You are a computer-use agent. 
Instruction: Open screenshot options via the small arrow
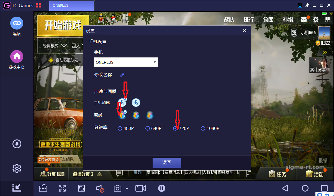pyautogui.click(x=127, y=188)
